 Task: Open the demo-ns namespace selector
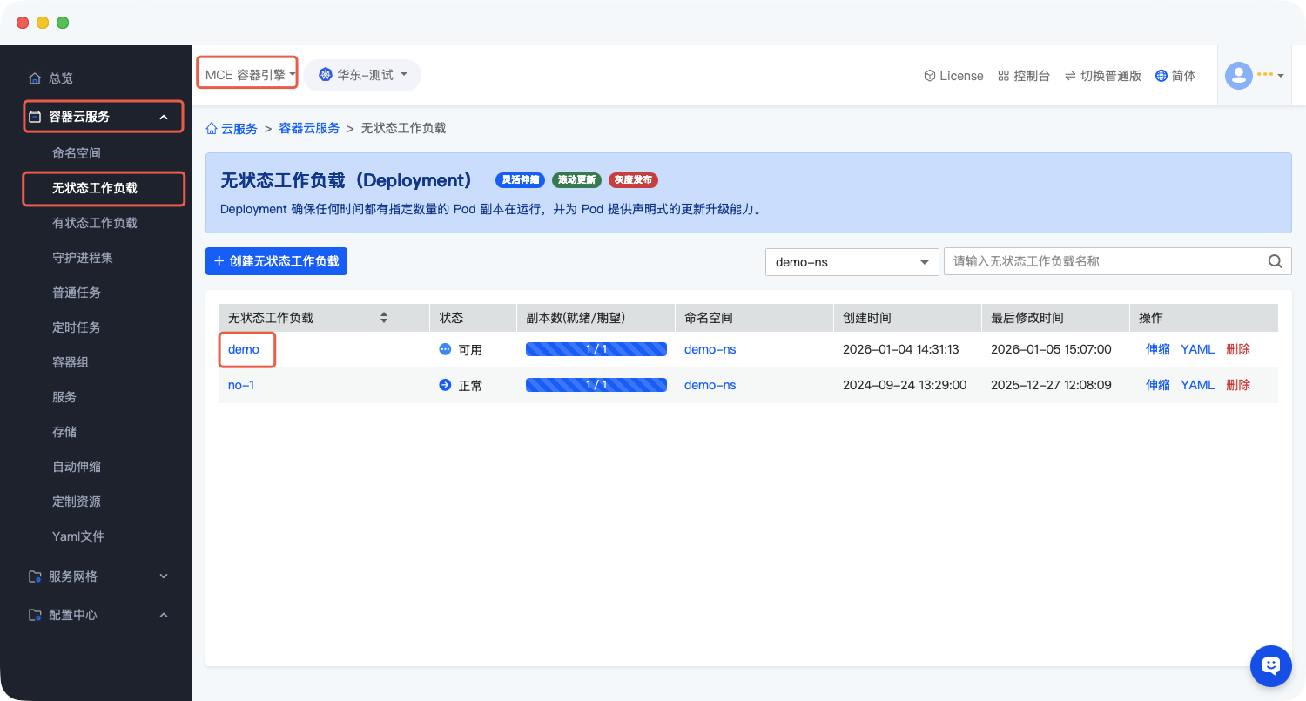(x=852, y=262)
